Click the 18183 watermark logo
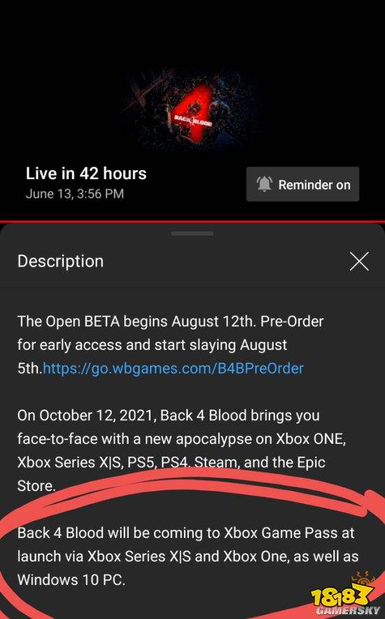The image size is (385, 619). [342, 595]
